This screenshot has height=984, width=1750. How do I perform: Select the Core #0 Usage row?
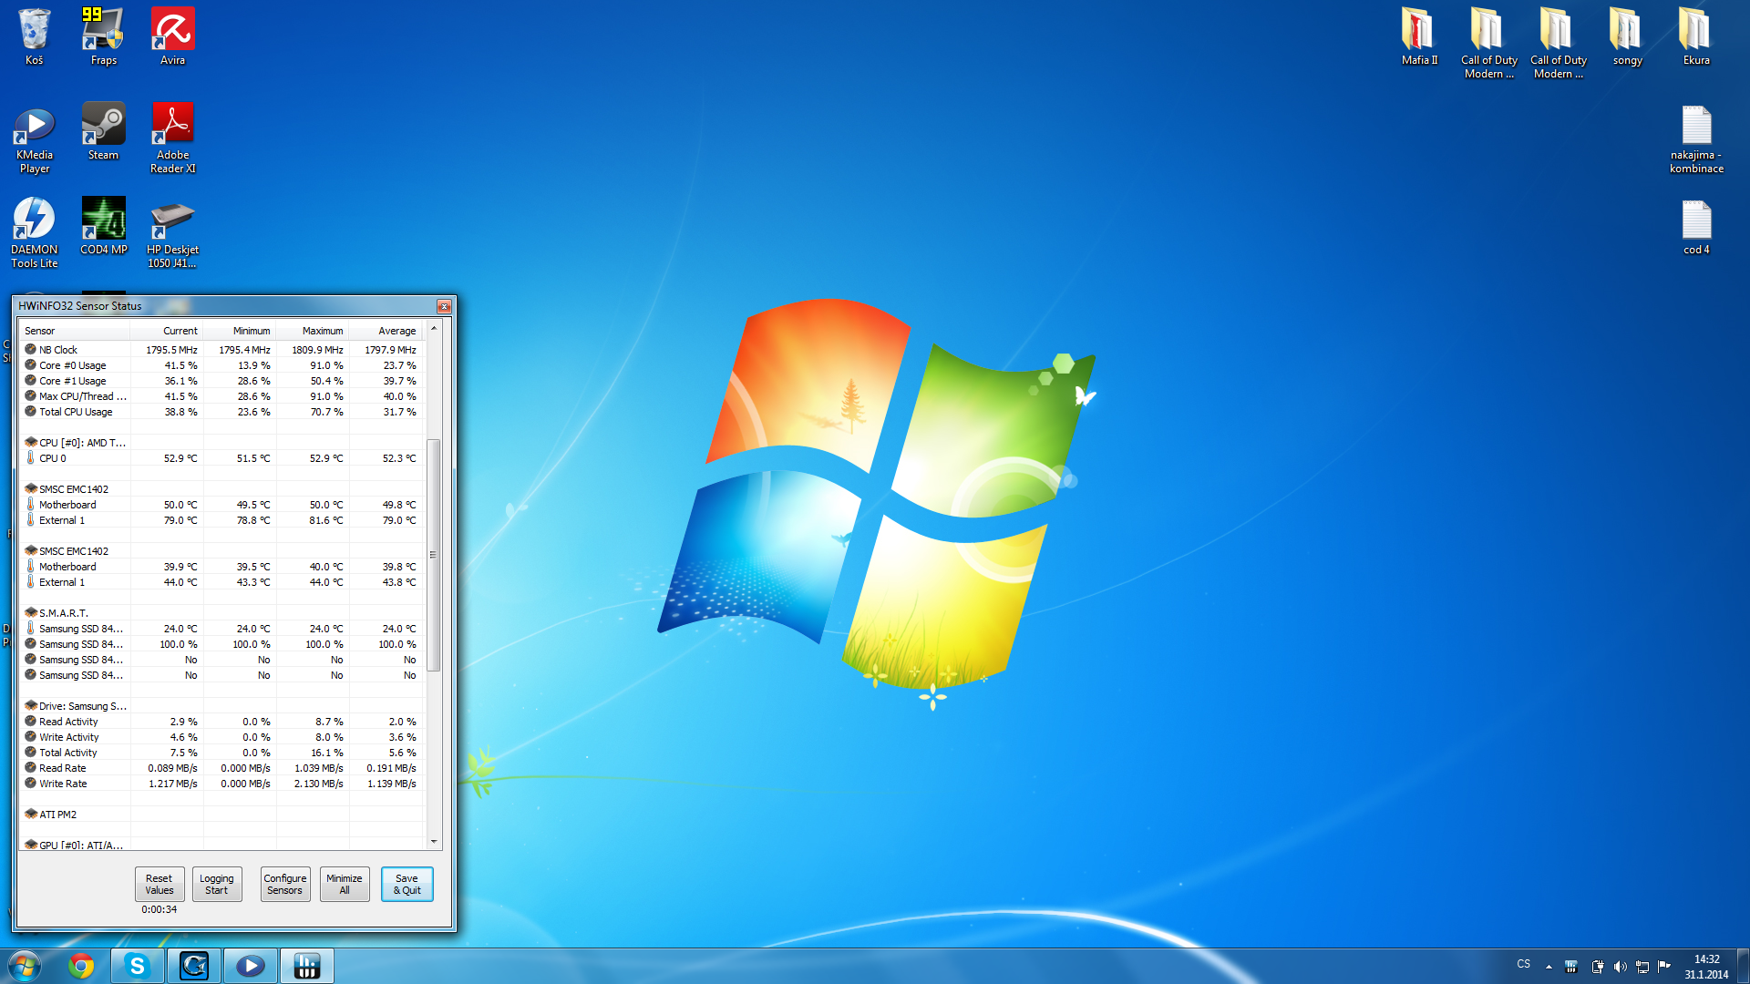point(221,365)
